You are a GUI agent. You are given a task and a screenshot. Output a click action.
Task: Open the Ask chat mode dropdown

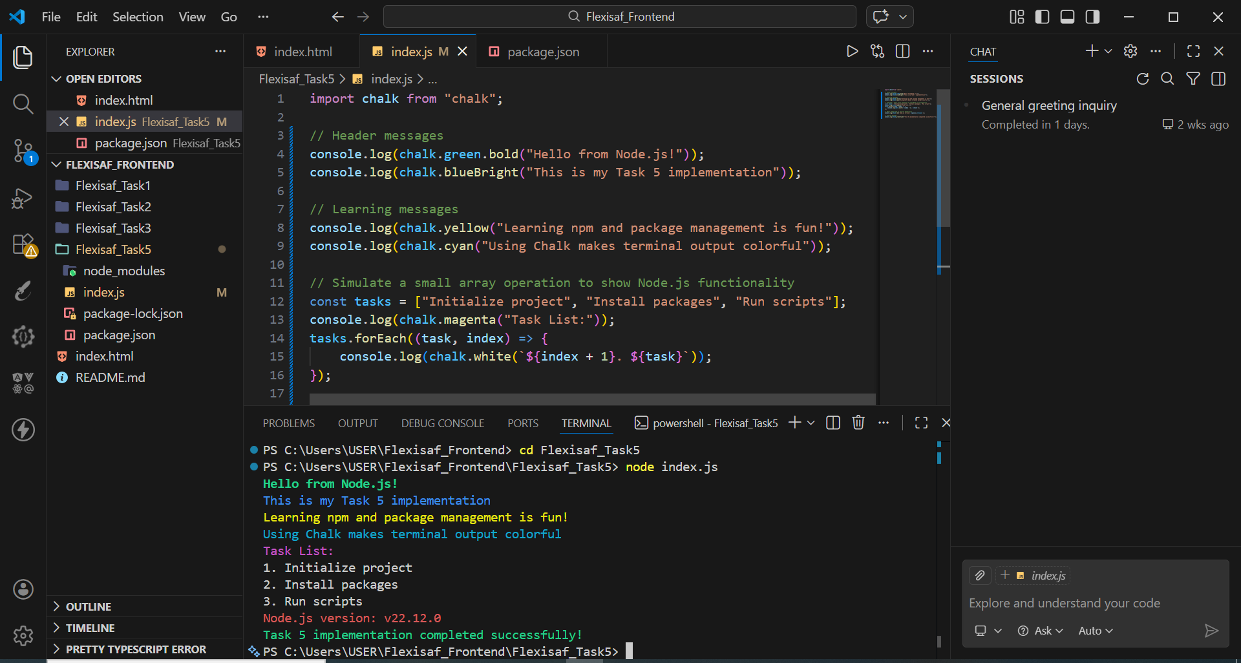tap(1040, 631)
